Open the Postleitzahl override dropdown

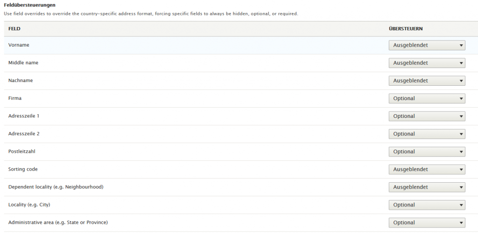(x=427, y=151)
